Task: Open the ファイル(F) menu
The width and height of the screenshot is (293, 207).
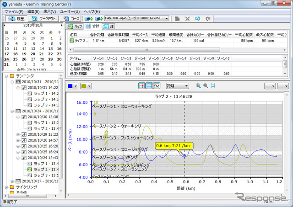Action: click(x=14, y=11)
